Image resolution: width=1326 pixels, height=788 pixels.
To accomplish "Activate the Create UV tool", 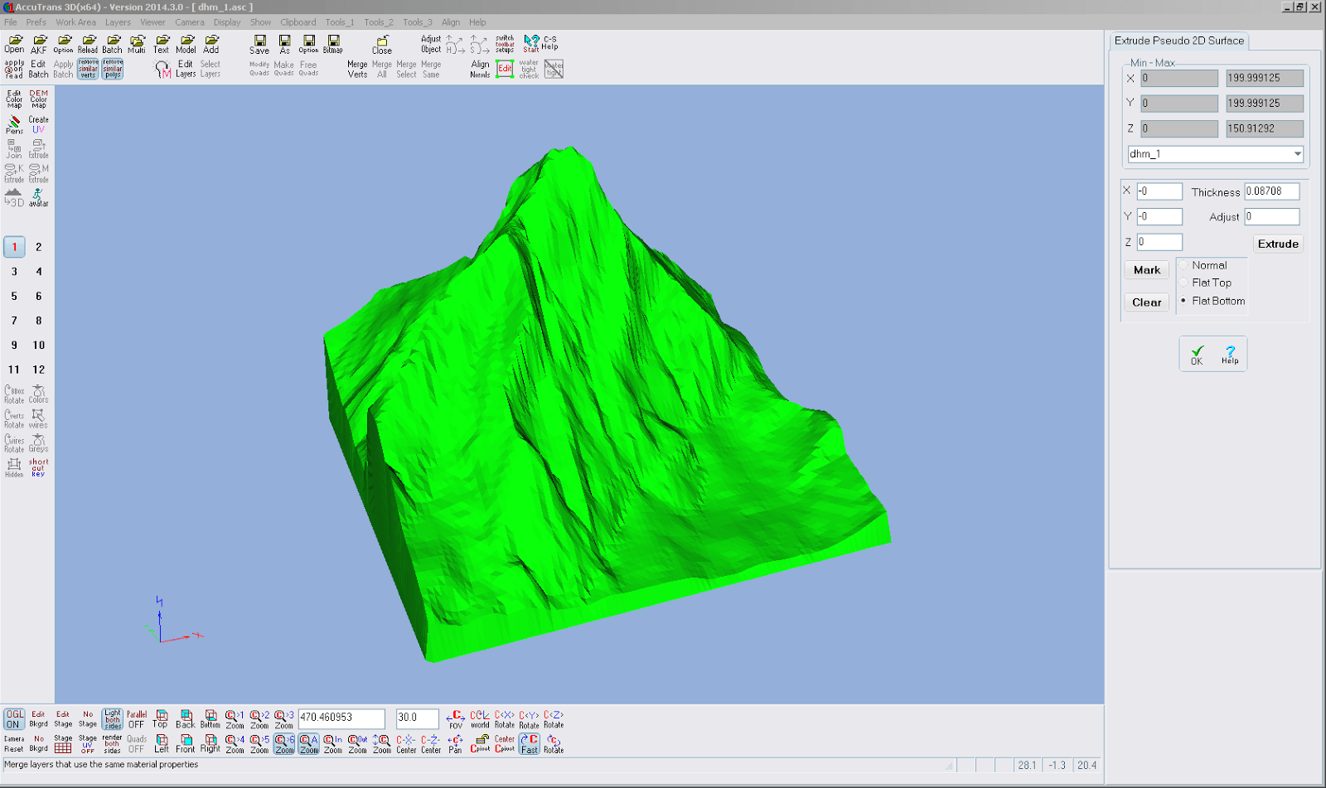I will click(x=39, y=123).
